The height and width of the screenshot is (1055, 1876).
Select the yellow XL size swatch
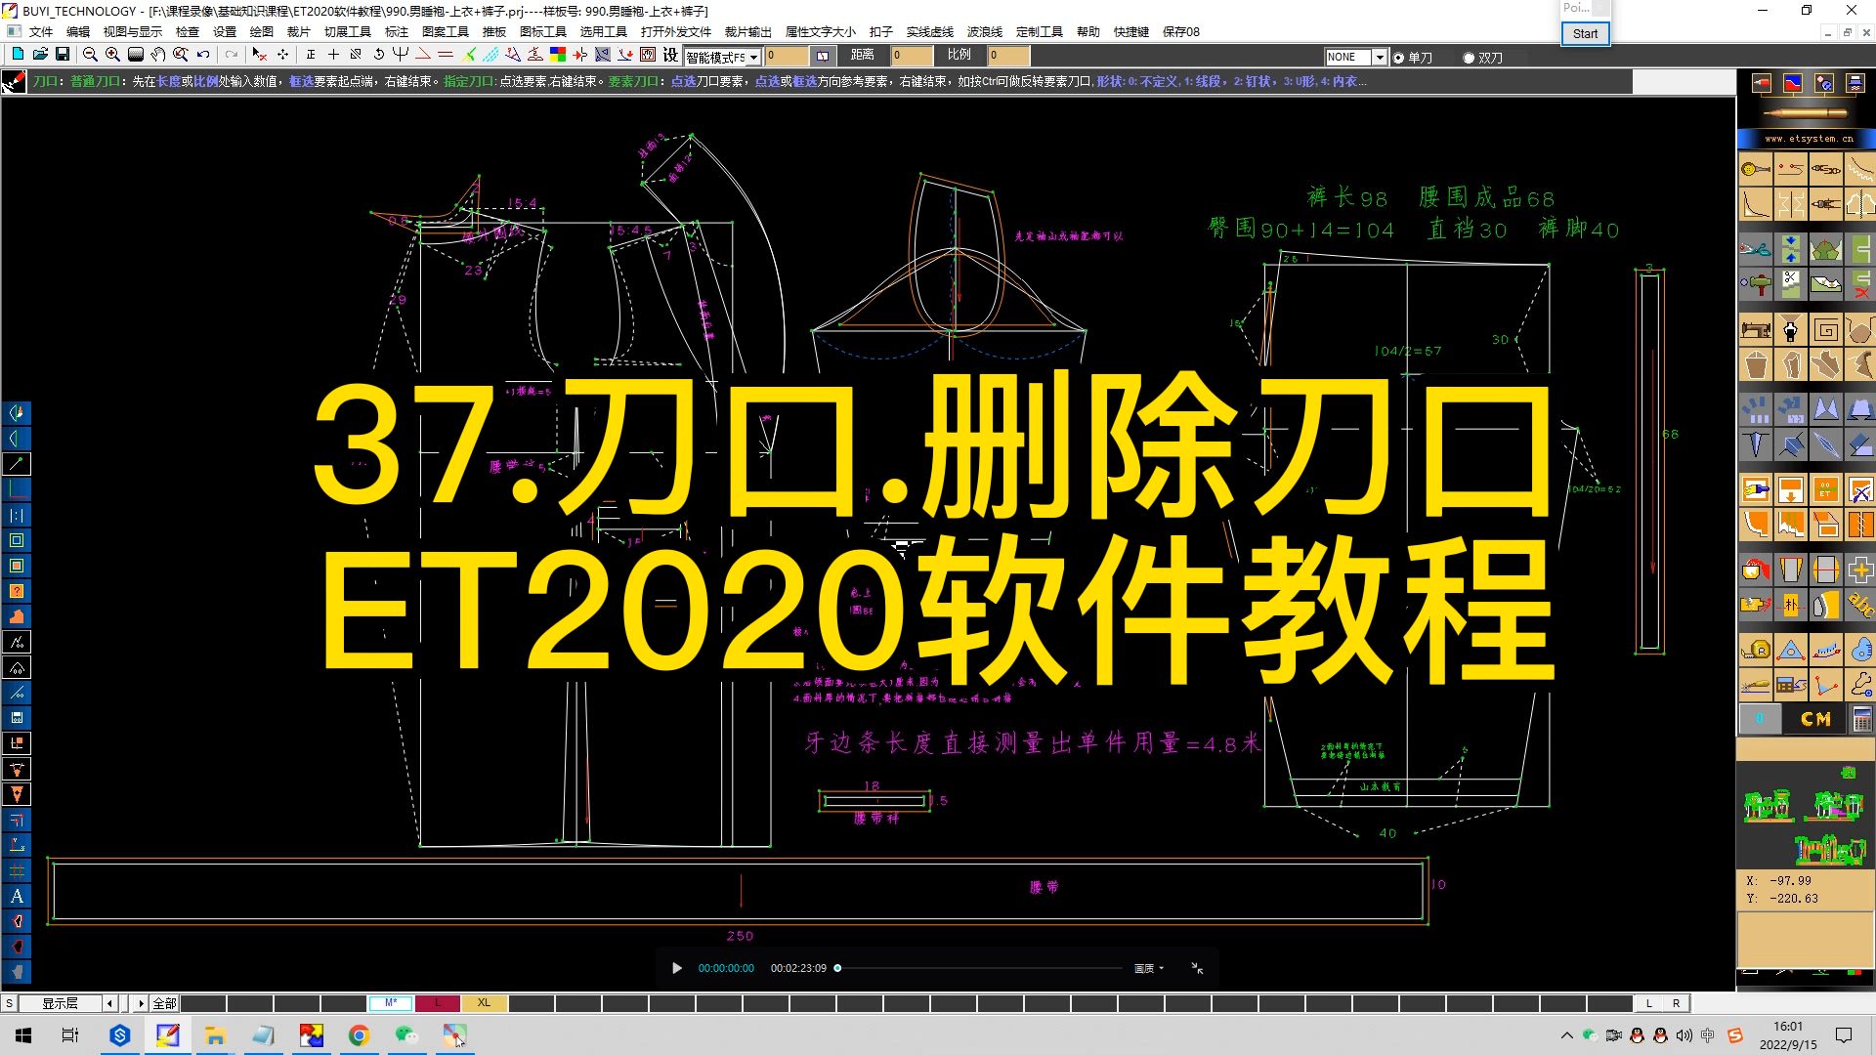tap(485, 1003)
